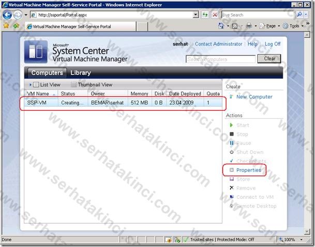The height and width of the screenshot is (247, 315).
Task: Sort by Owner column header
Action: pyautogui.click(x=108, y=94)
